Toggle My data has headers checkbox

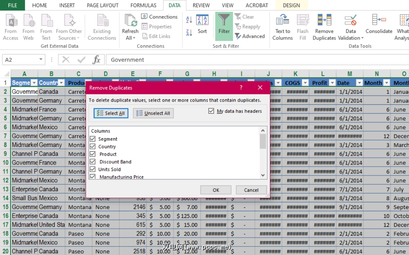click(x=211, y=111)
